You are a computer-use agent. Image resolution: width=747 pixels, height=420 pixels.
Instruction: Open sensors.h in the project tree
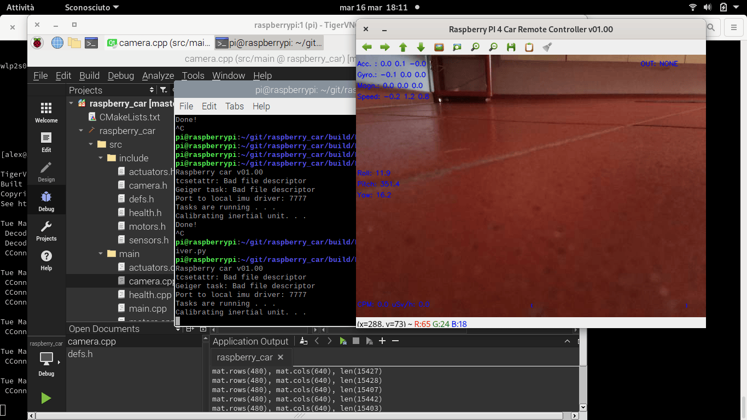[149, 240]
